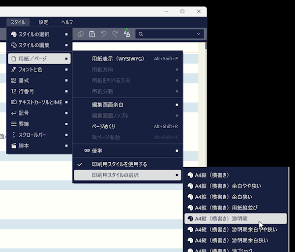Image resolution: width=295 pixels, height=252 pixels.
Task: Toggle the ページめくり option
Action: (x=103, y=126)
